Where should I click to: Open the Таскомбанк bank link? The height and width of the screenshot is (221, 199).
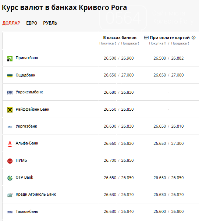[27, 211]
